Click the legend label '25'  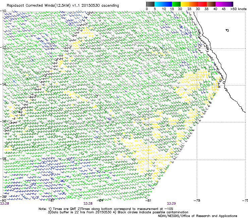(189, 9)
